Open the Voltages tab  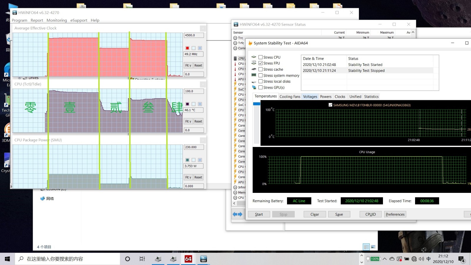click(310, 97)
